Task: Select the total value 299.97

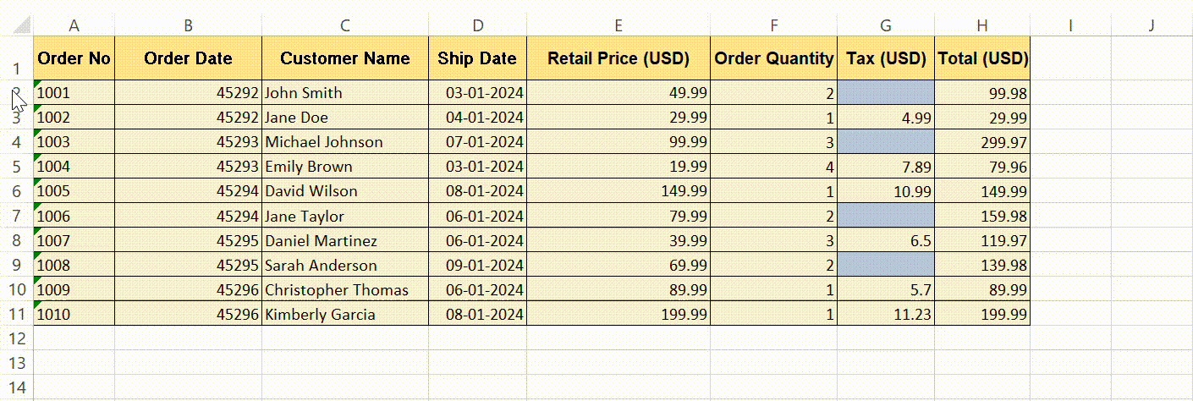Action: [x=981, y=142]
